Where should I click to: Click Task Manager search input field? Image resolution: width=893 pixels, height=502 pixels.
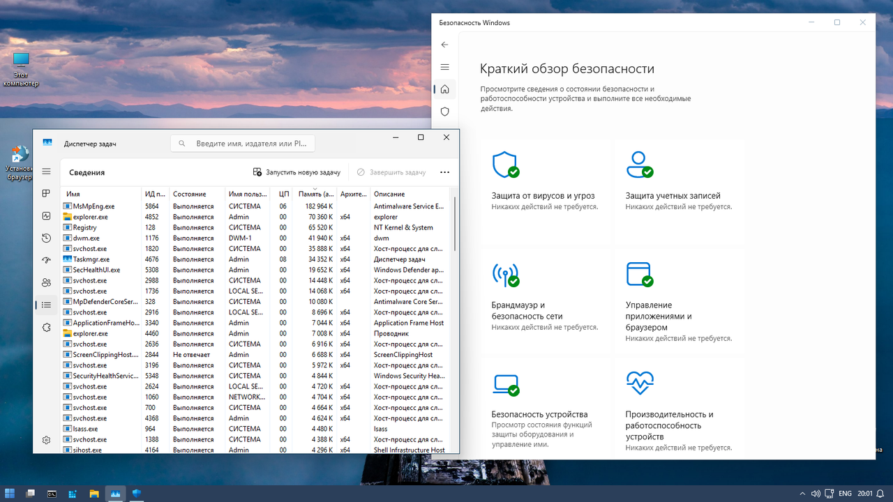point(243,144)
